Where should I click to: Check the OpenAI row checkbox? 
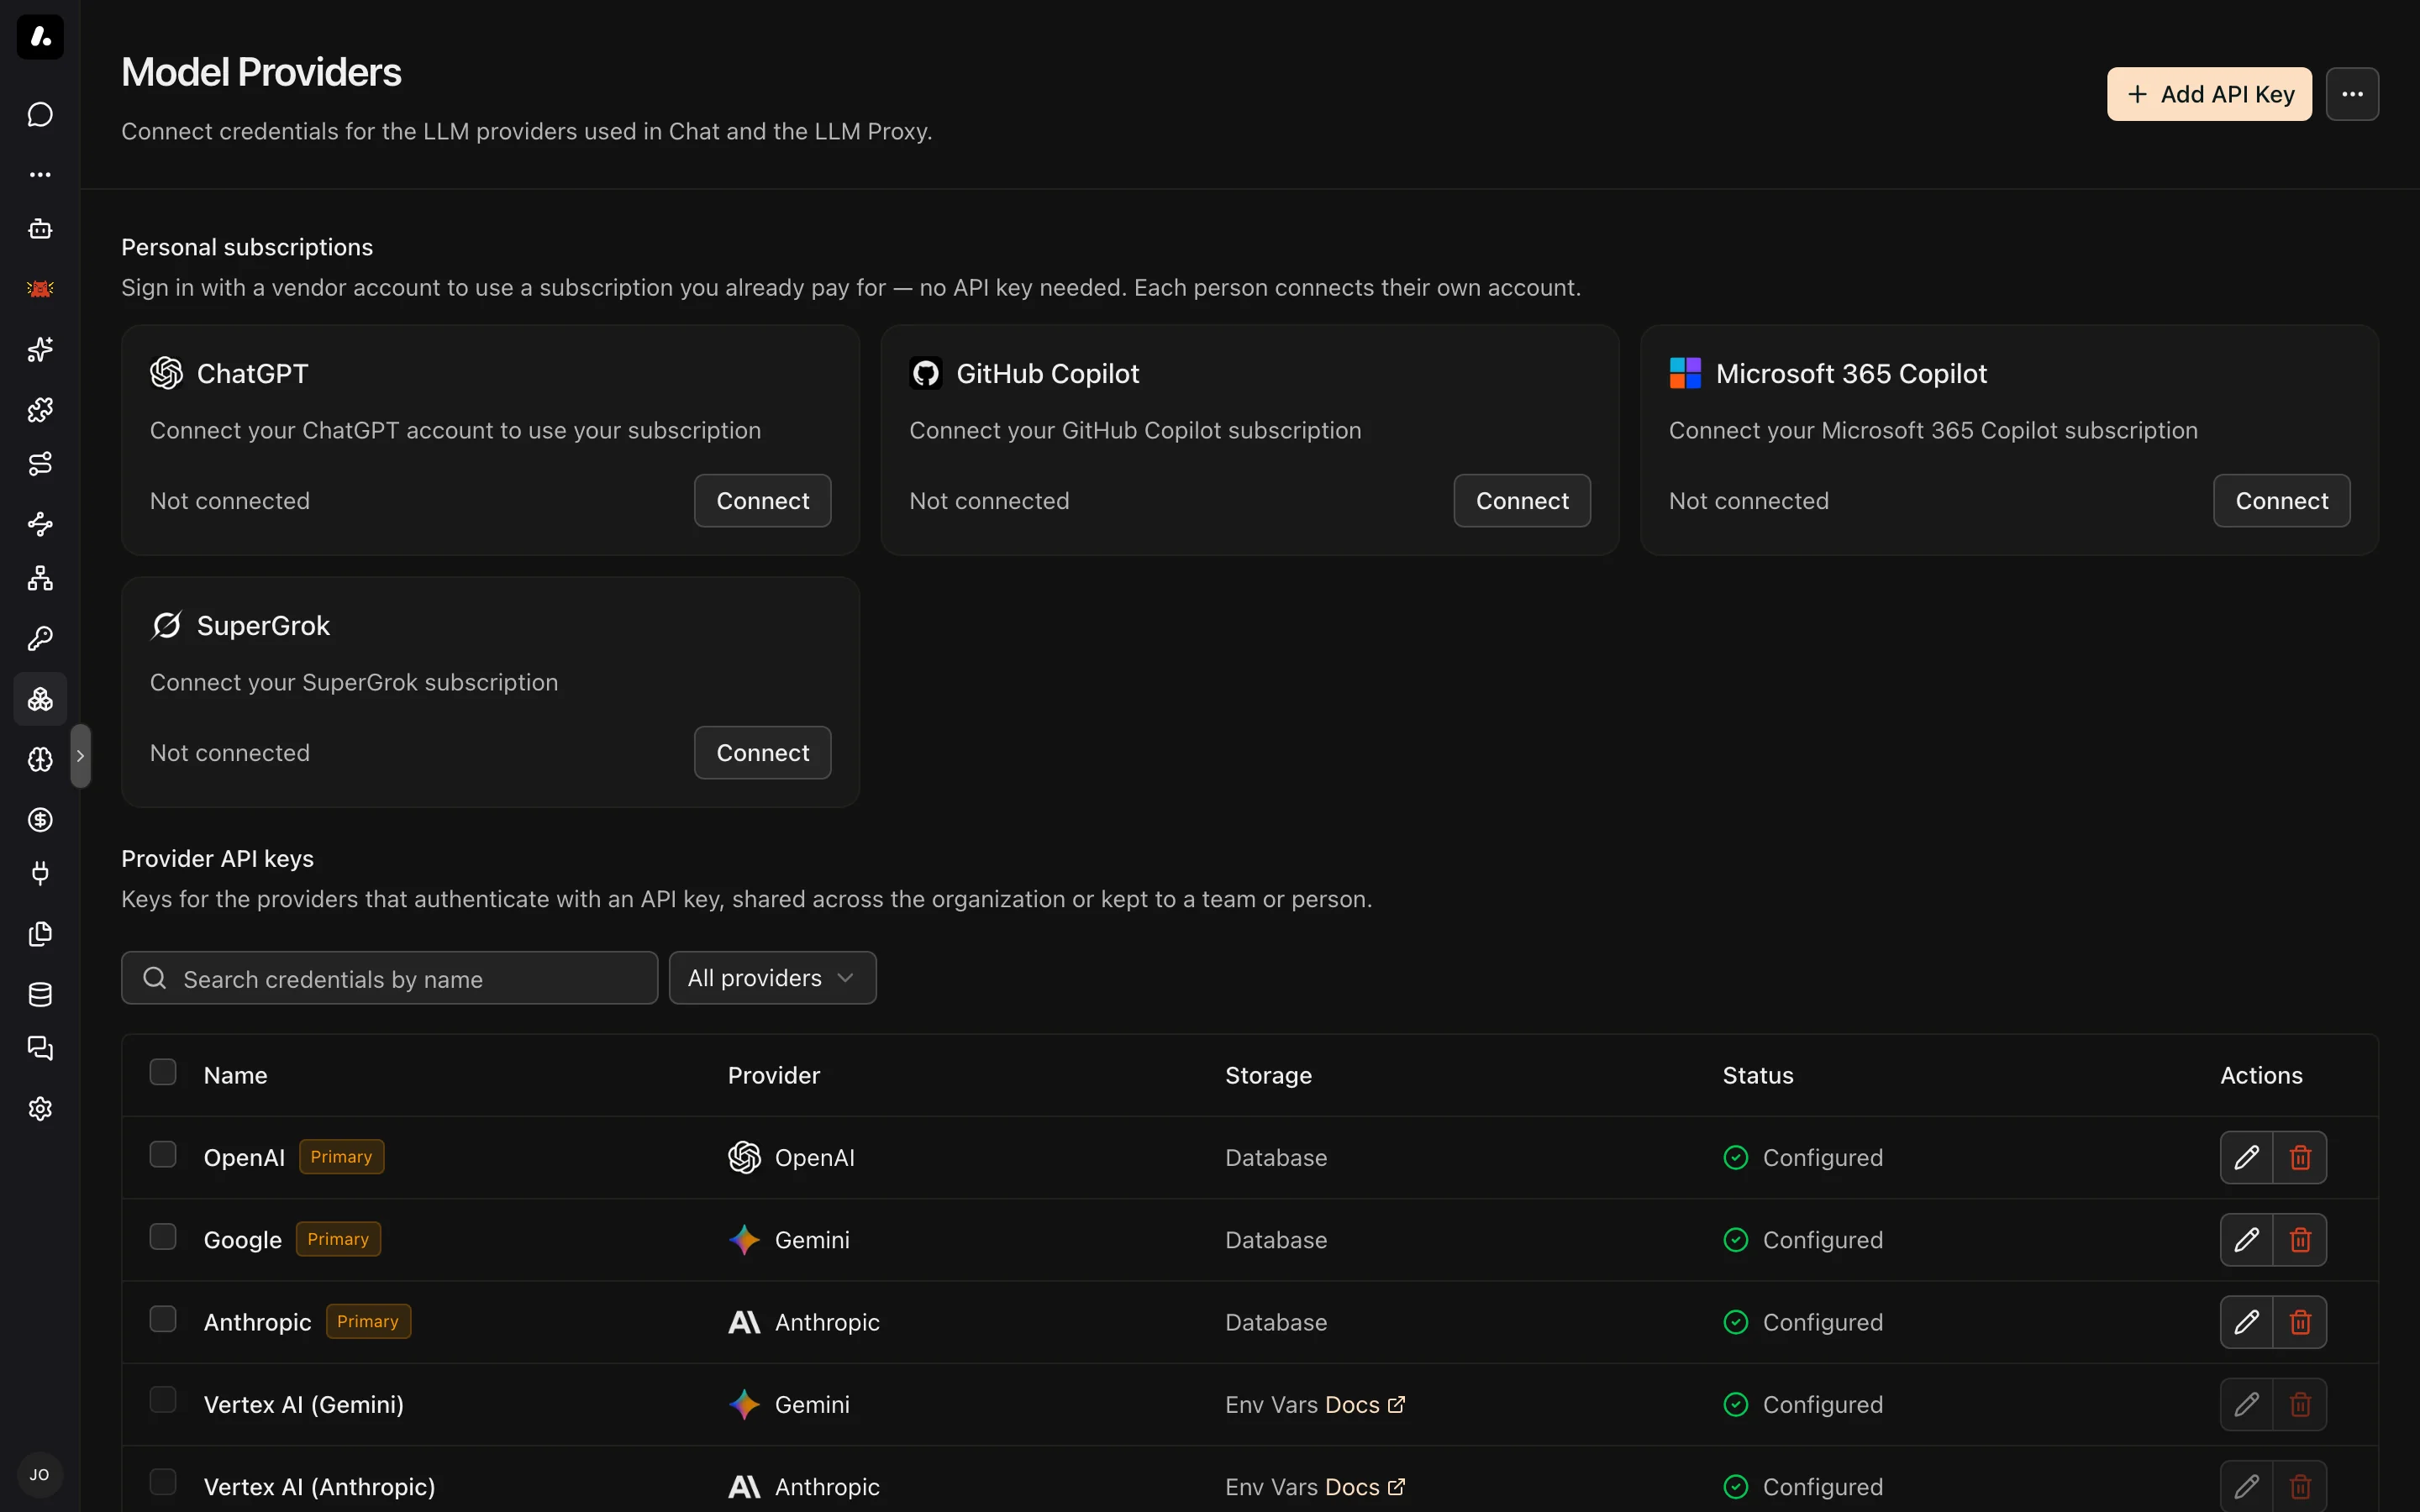coord(163,1155)
